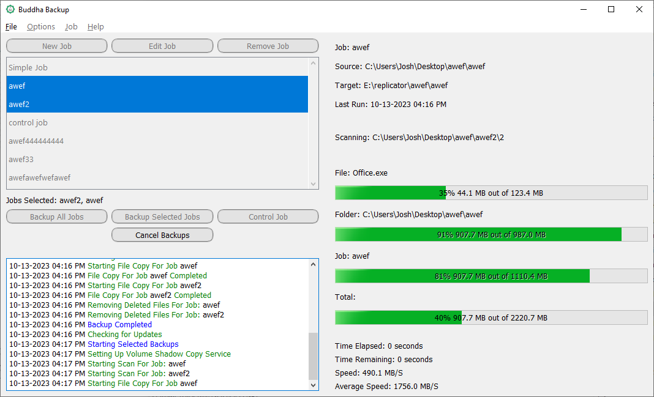Image resolution: width=654 pixels, height=397 pixels.
Task: Click Checking for Updates log entry
Action: click(124, 335)
